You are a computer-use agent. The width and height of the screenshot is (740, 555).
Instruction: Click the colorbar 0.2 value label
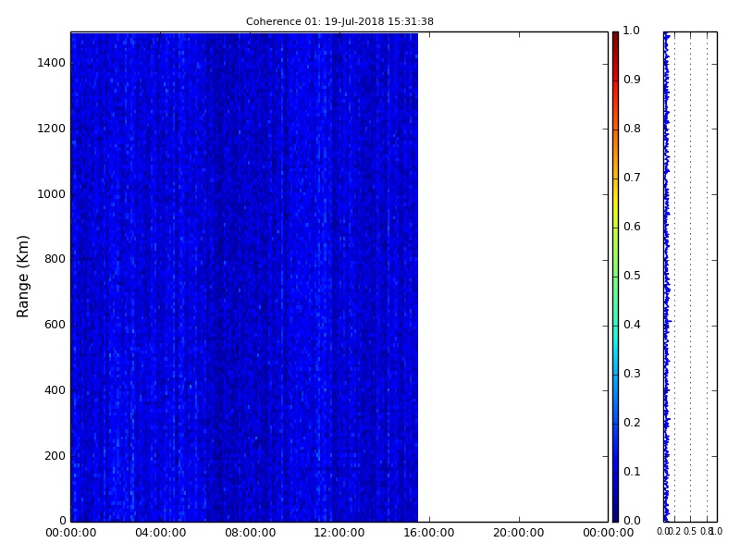(632, 423)
